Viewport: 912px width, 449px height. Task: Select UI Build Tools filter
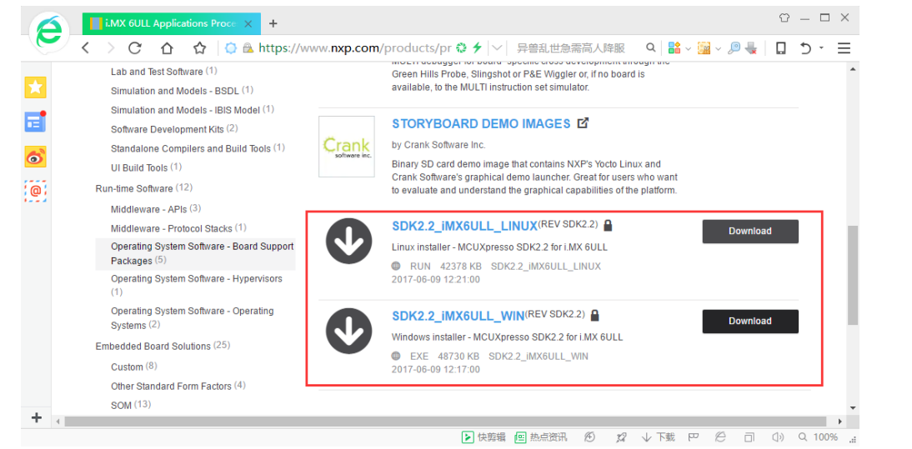147,167
